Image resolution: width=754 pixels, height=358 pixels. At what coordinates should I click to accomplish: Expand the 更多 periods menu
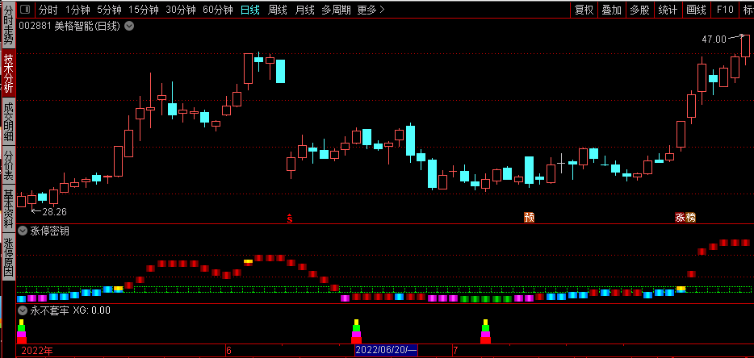[x=371, y=10]
